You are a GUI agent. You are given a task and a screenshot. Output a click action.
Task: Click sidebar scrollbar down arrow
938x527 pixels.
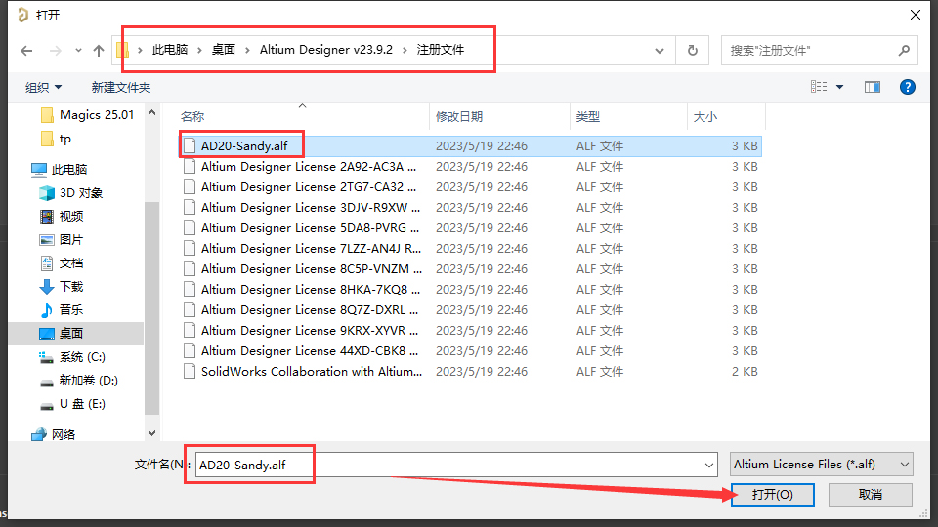tap(152, 433)
